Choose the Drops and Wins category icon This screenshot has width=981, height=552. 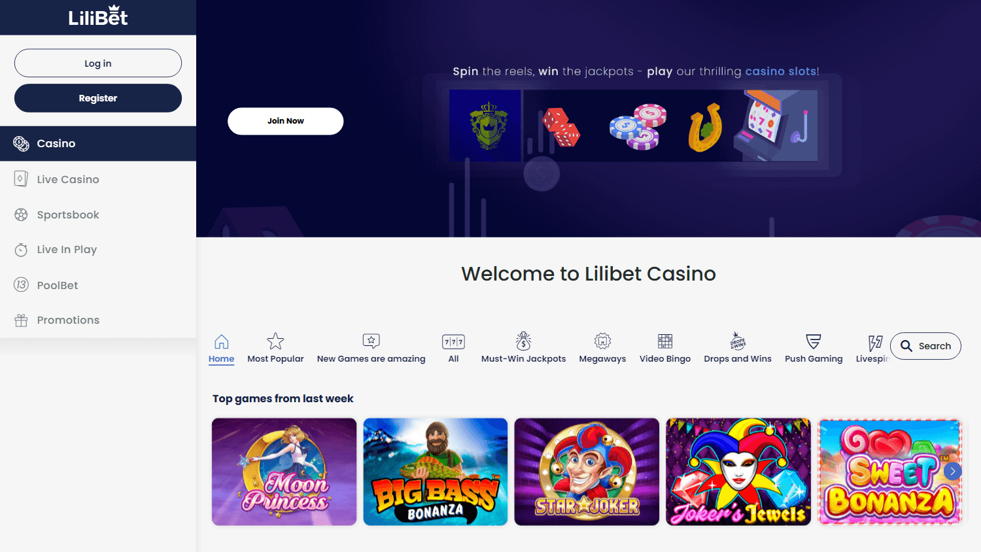coord(738,341)
